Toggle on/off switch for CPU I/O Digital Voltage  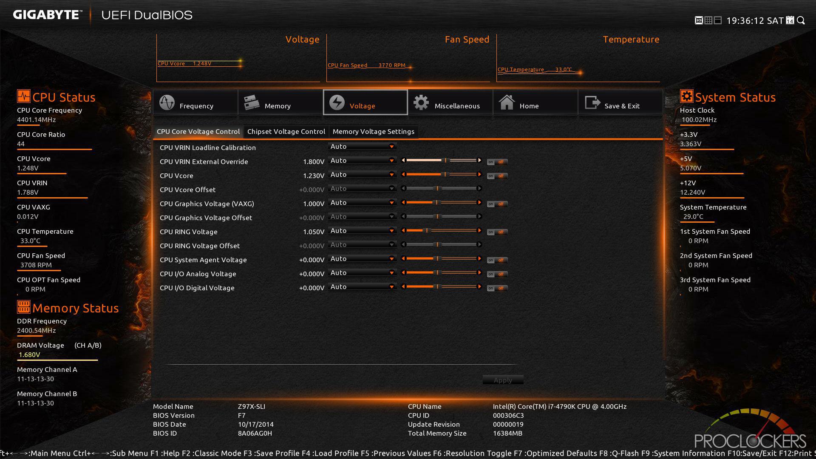(497, 288)
